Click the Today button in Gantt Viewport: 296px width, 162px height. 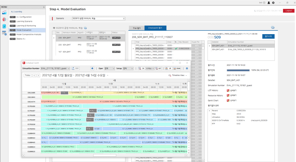point(28,75)
